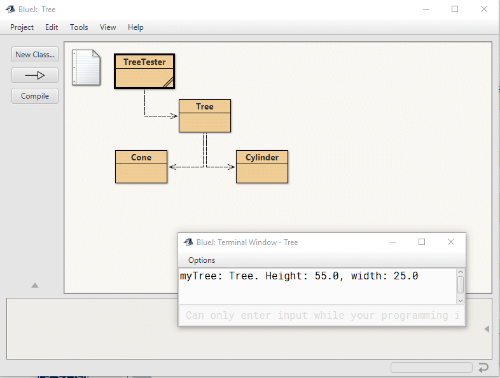Select the TreeTester class box
This screenshot has width=500, height=378.
click(144, 71)
